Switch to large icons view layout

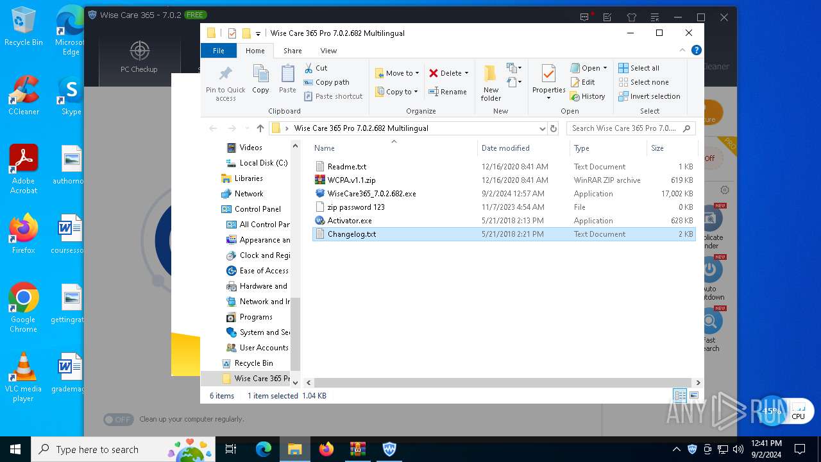pyautogui.click(x=693, y=395)
